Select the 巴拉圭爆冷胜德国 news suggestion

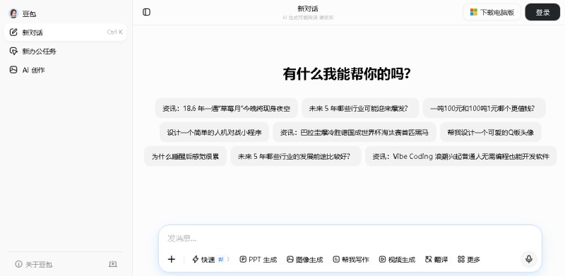[355, 132]
